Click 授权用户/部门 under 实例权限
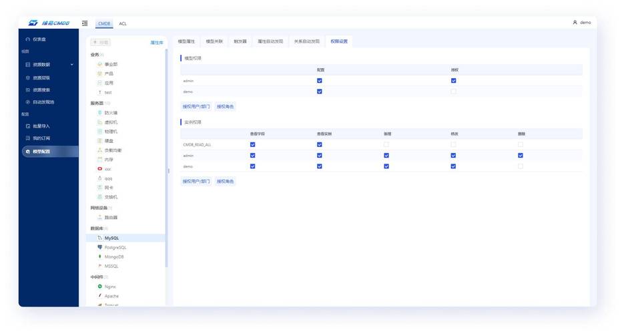Viewport: 622px width, 334px height. pos(196,181)
